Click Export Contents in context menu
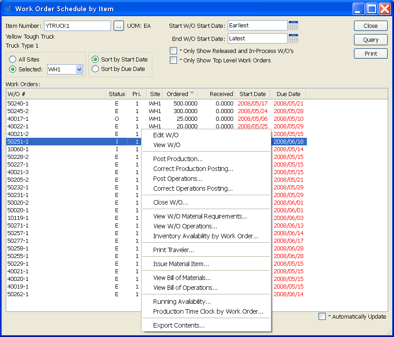This screenshot has width=394, height=337. tap(178, 325)
